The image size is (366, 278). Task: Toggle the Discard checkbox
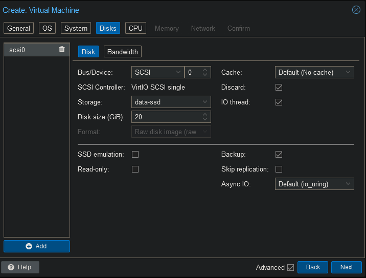(x=279, y=88)
